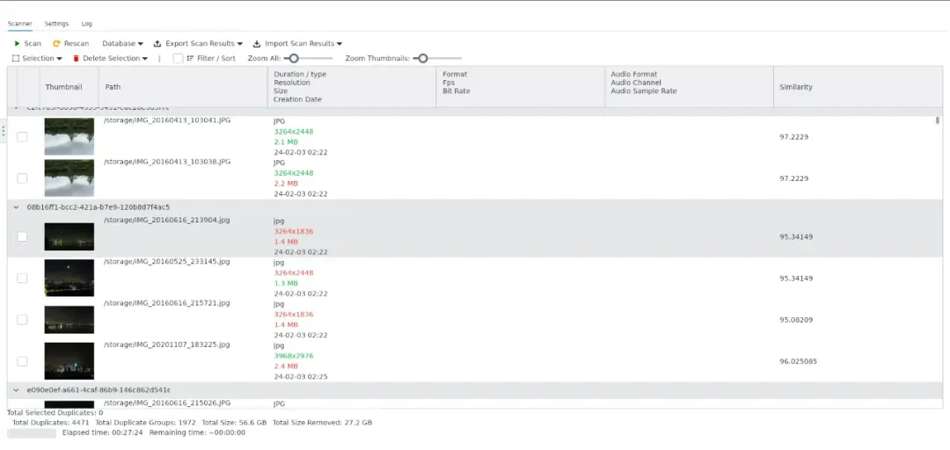This screenshot has width=950, height=450.
Task: Collapse duplicate group e090e0ef-a661-4caf
Action: (x=16, y=389)
